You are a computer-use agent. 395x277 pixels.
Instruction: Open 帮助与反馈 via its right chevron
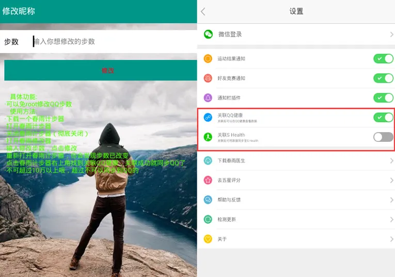[391, 200]
